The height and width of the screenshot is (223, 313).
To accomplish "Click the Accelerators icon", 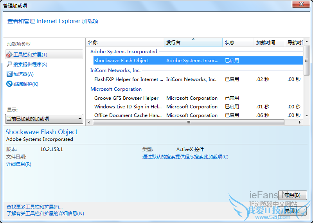I will click(x=9, y=74).
